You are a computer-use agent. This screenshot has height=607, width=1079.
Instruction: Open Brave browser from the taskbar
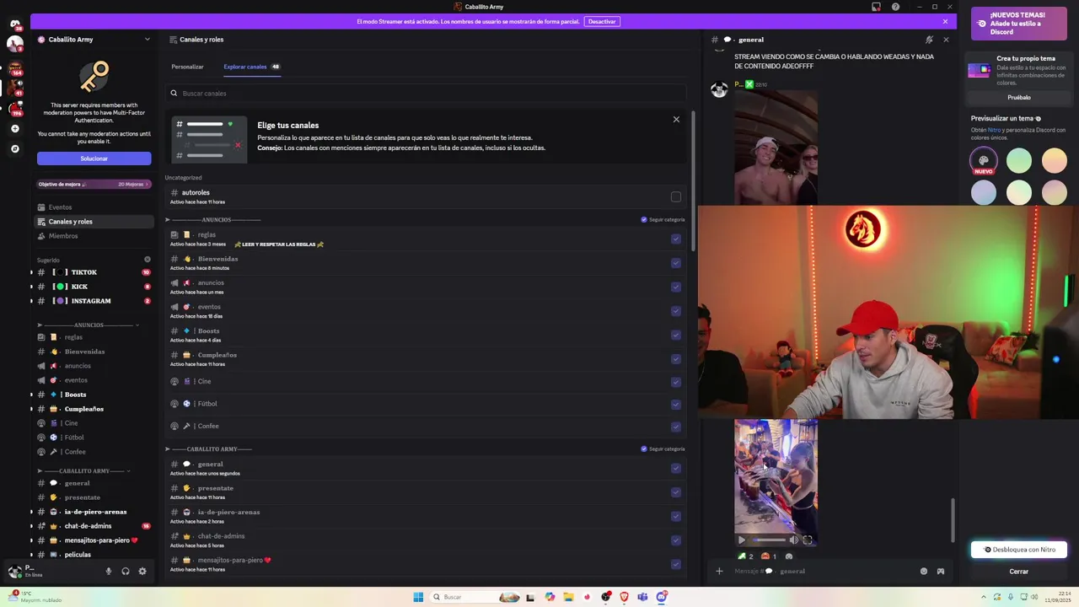coord(624,597)
